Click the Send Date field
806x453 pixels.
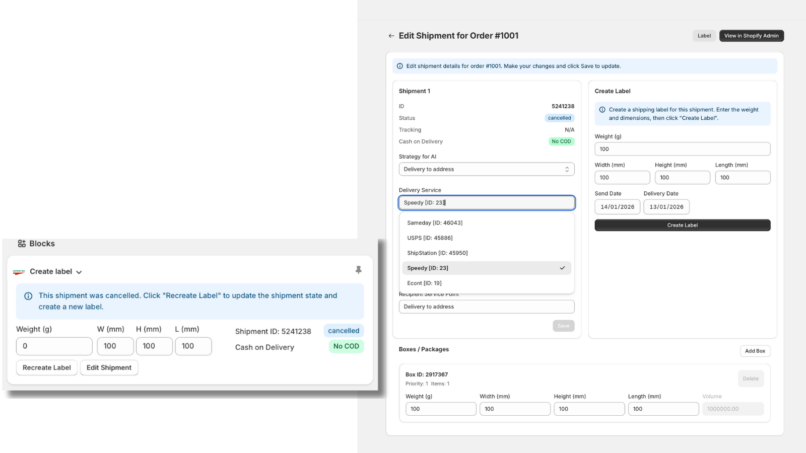pyautogui.click(x=617, y=207)
